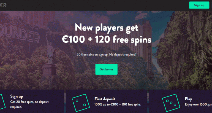This screenshot has height=113, width=212.
Task: Select the Sign up heading in bottom card
Action: (17, 96)
